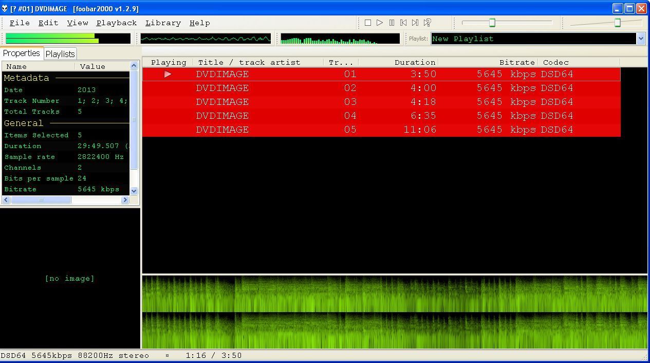The image size is (650, 363).
Task: Select track 04 lasting 6:35
Action: [381, 116]
